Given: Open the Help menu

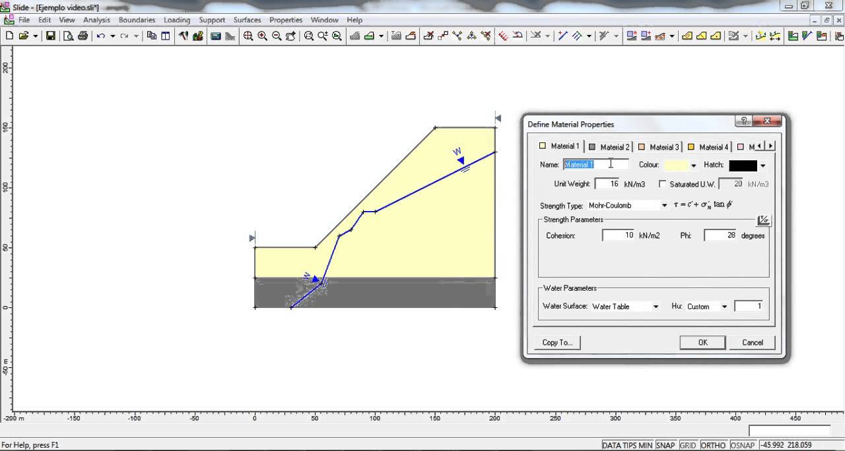Looking at the screenshot, I should pyautogui.click(x=355, y=20).
